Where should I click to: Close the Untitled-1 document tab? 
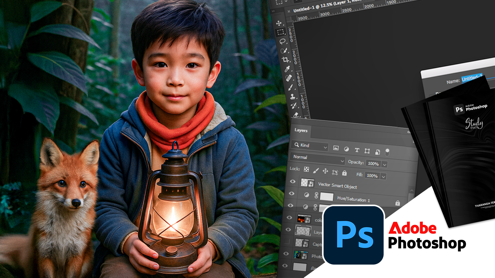(288, 11)
